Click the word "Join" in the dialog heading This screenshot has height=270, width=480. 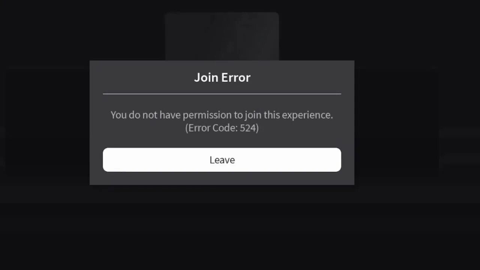(206, 77)
